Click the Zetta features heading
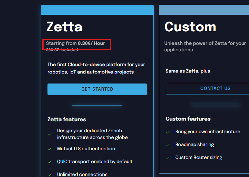Image resolution: width=249 pixels, height=177 pixels. pyautogui.click(x=67, y=119)
